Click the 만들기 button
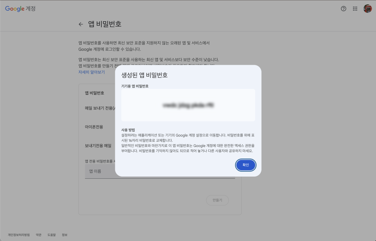 (x=217, y=200)
